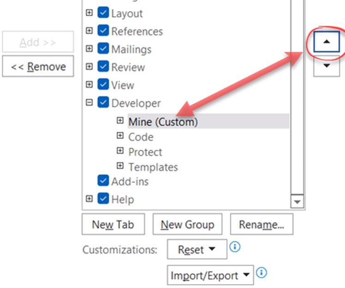The width and height of the screenshot is (345, 288).
Task: Uncheck the Add-ins checkbox
Action: (103, 181)
